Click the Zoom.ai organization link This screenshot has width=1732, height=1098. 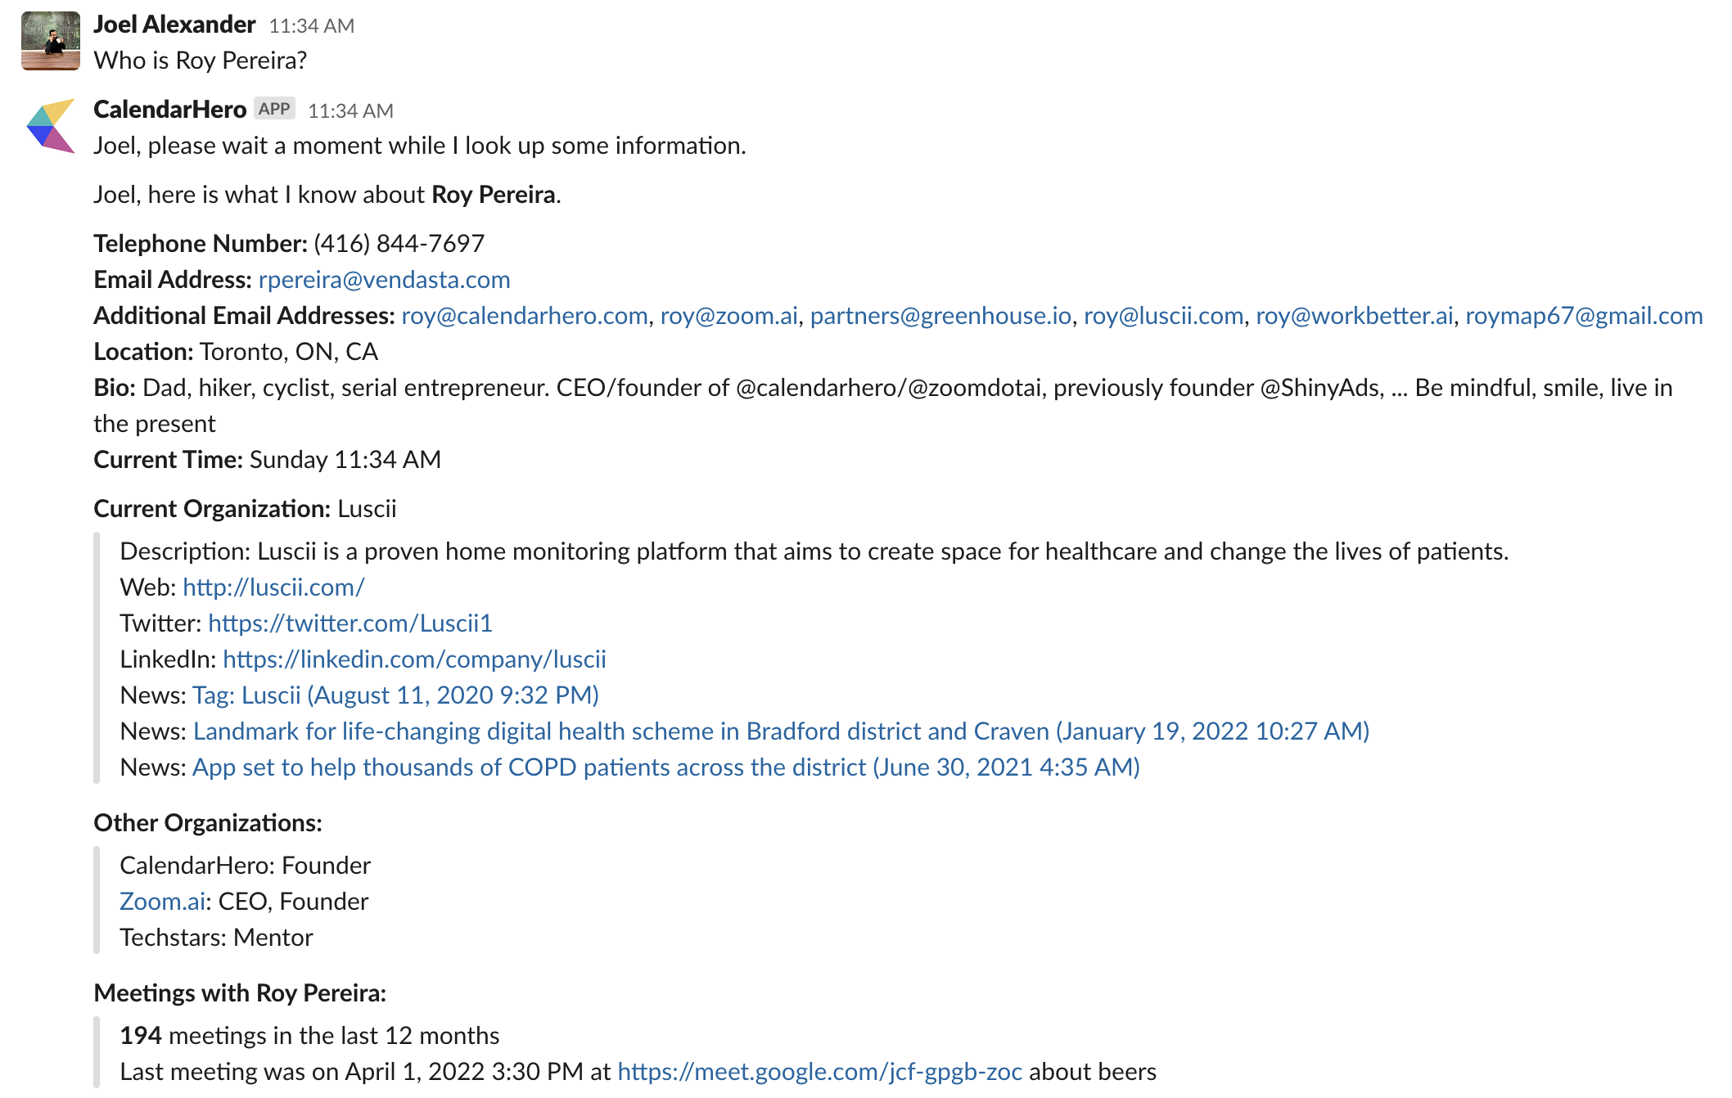pyautogui.click(x=162, y=902)
